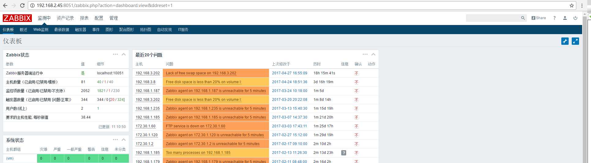
Task: Click the site info icon in the address bar
Action: point(32,5)
